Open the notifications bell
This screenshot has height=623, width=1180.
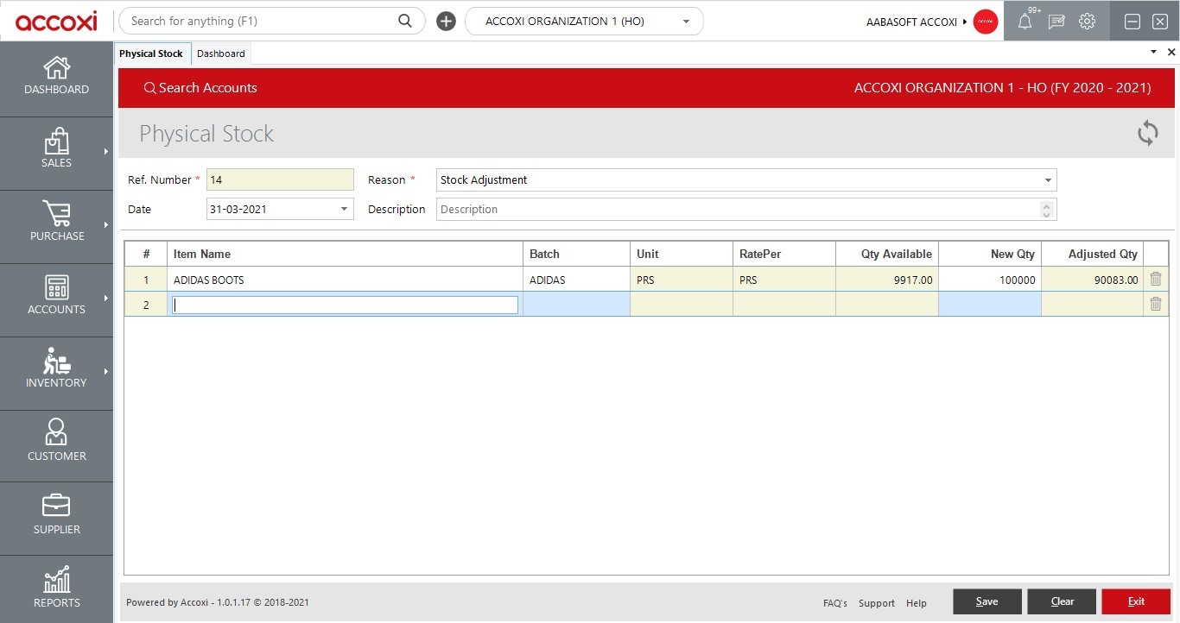point(1025,22)
